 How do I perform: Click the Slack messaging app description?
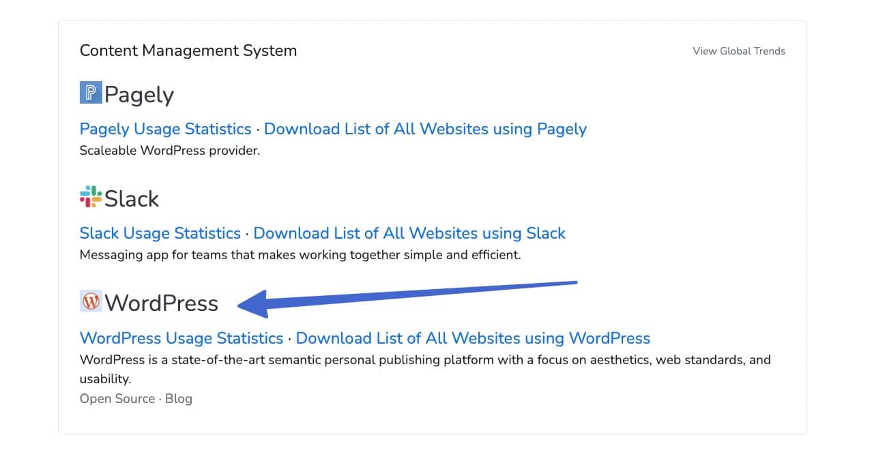300,254
